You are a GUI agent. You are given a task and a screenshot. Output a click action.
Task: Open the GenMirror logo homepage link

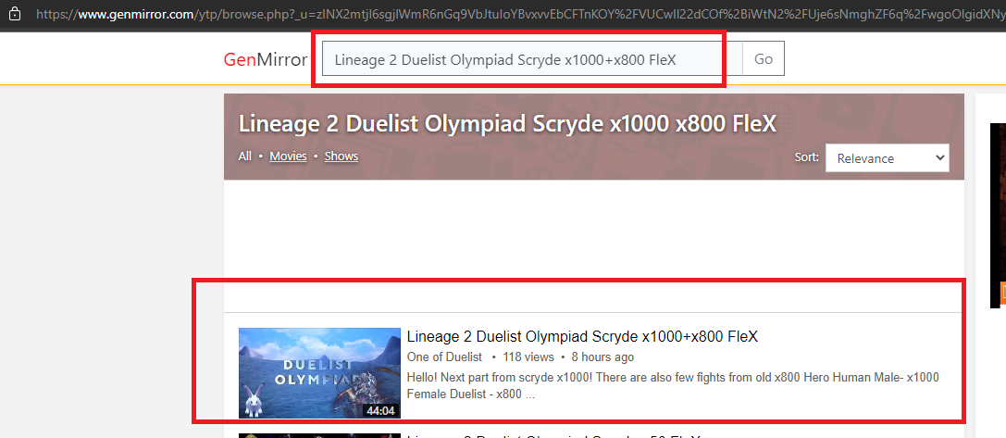(x=266, y=59)
